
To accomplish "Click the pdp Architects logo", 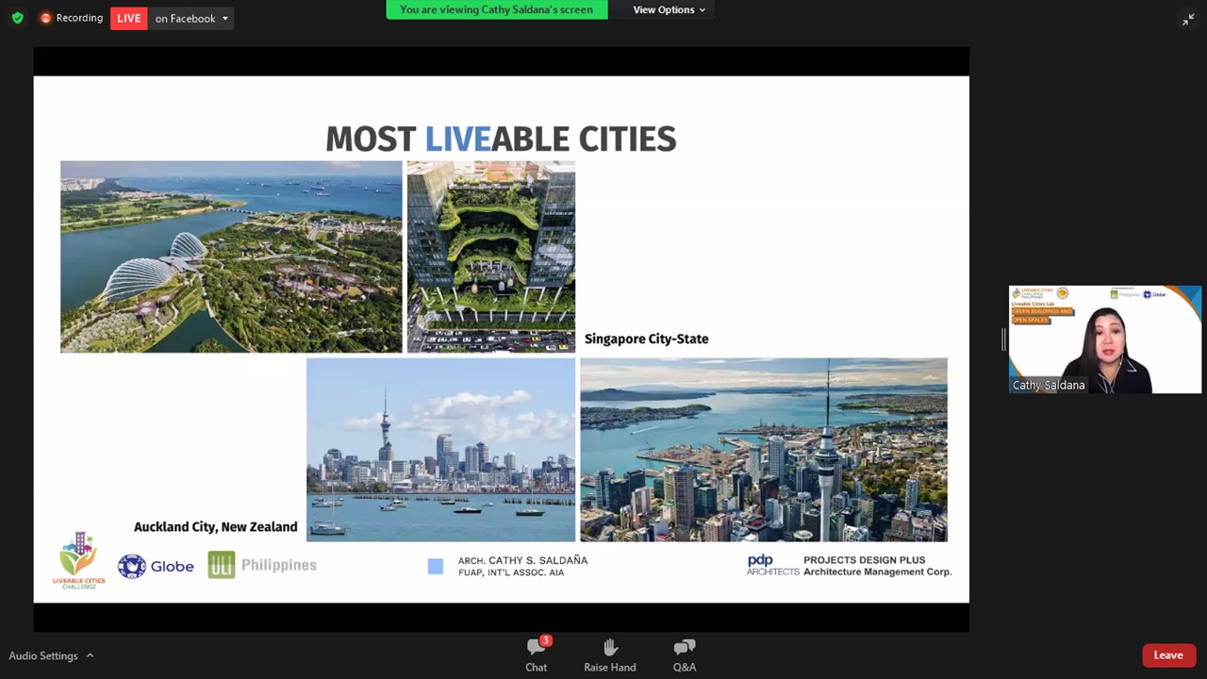I will (x=772, y=565).
